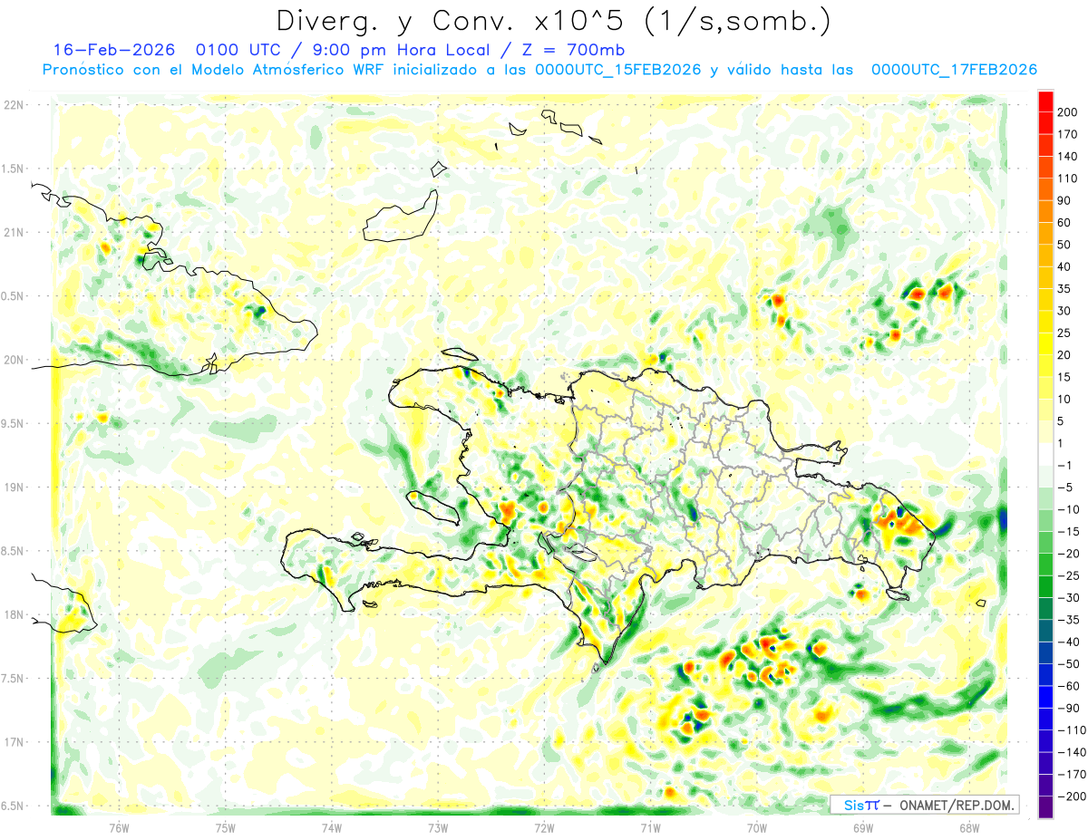Click the validity end text '0000UTC_17FEB2026'
This screenshot has height=840, width=1088.
tap(954, 70)
